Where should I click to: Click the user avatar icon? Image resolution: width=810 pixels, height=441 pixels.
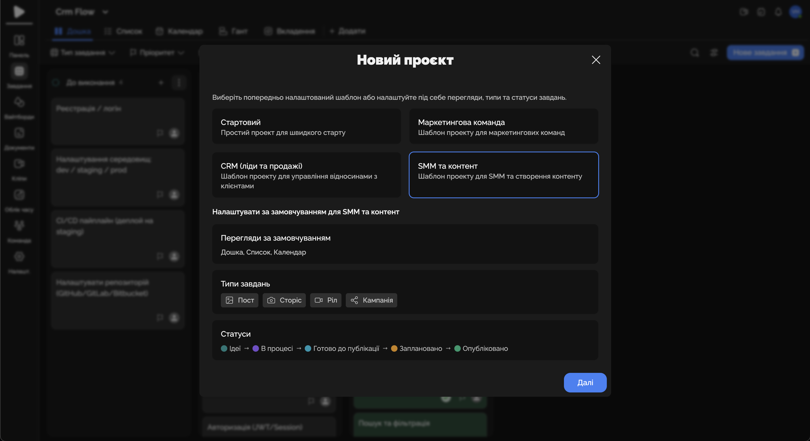(795, 12)
